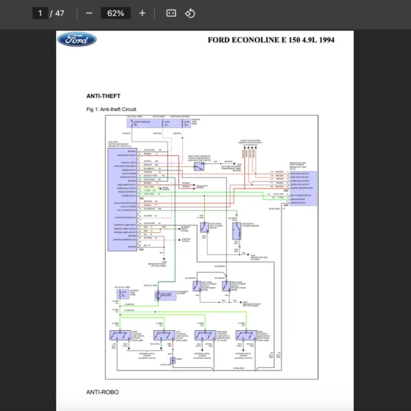Screen dimensions: 411x411
Task: Click the Ford oval logo
Action: click(x=77, y=39)
